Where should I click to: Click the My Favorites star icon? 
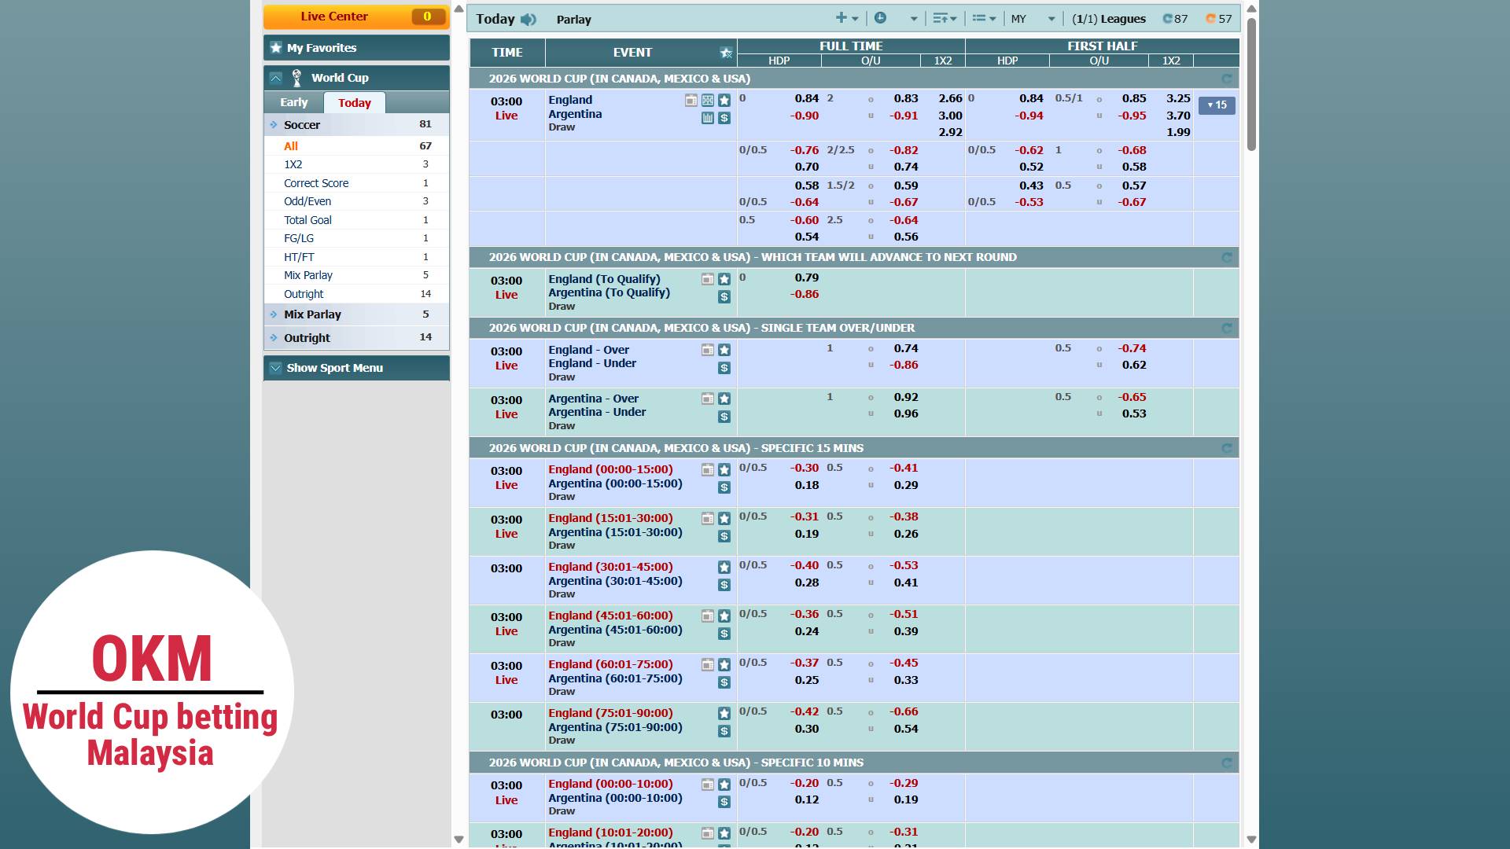(x=276, y=47)
